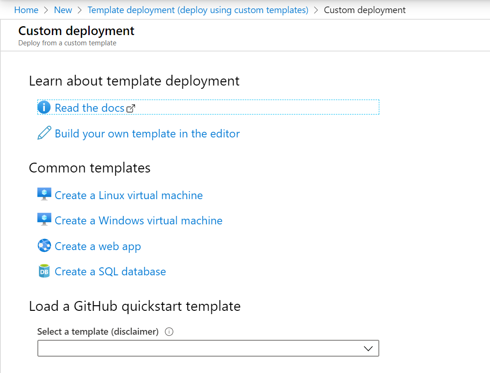The width and height of the screenshot is (490, 373).
Task: Click the SQL database DB icon
Action: 44,271
